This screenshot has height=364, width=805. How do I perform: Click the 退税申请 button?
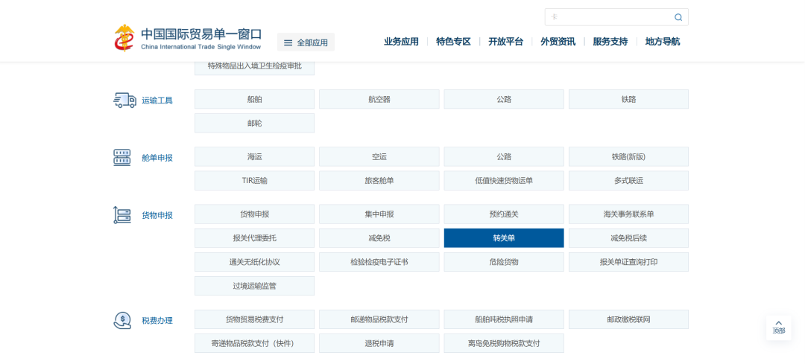click(x=379, y=343)
